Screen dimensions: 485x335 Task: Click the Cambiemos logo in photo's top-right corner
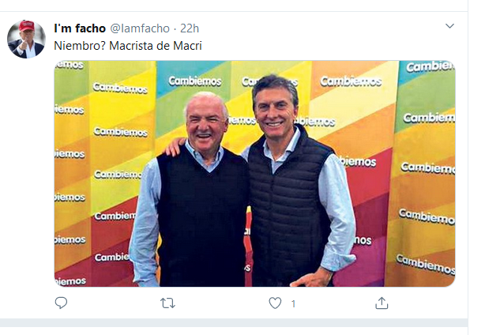[x=428, y=67]
